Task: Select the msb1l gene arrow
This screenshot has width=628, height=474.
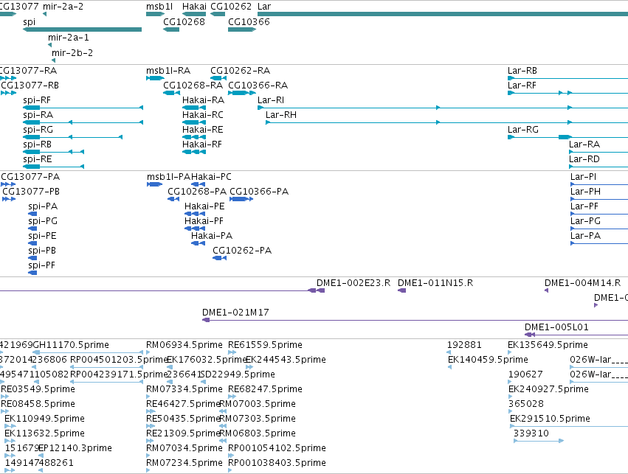Action: (156, 15)
